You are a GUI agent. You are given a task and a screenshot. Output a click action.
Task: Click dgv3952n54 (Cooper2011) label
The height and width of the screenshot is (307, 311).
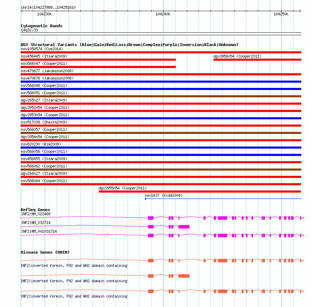pyautogui.click(x=45, y=107)
